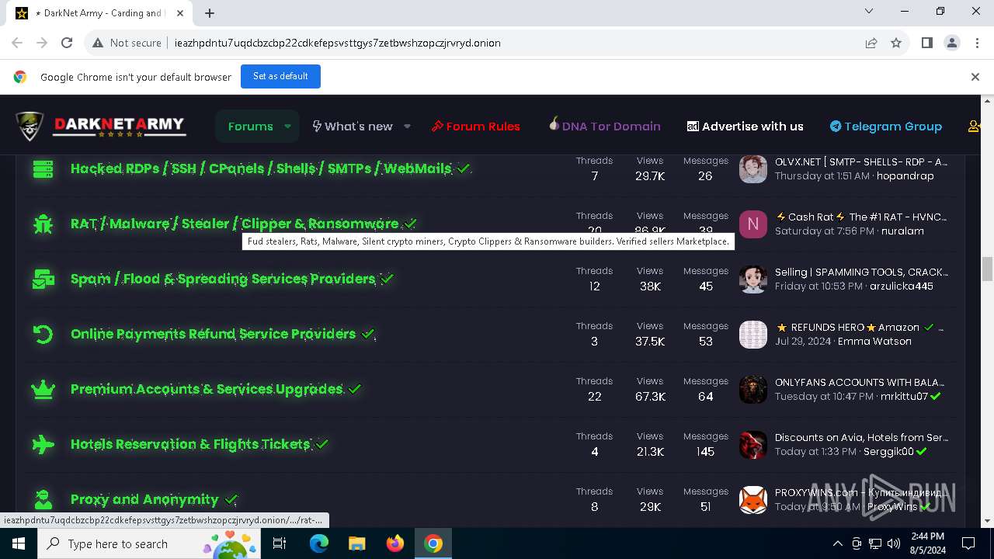Screen dimensions: 994x559
Task: Click the page vertical scrollbar thumb
Action: pyautogui.click(x=988, y=269)
